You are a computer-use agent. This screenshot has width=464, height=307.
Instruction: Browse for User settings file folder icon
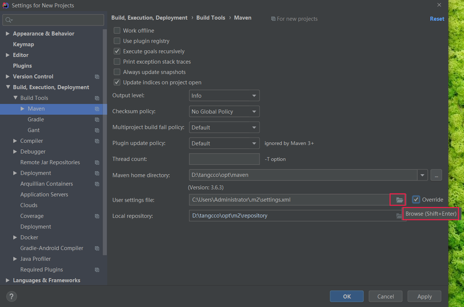tap(399, 200)
